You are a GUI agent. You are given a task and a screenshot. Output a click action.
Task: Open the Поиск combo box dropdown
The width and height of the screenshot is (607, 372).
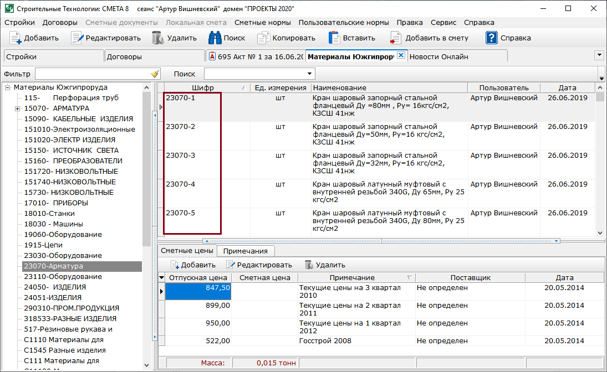coord(309,74)
